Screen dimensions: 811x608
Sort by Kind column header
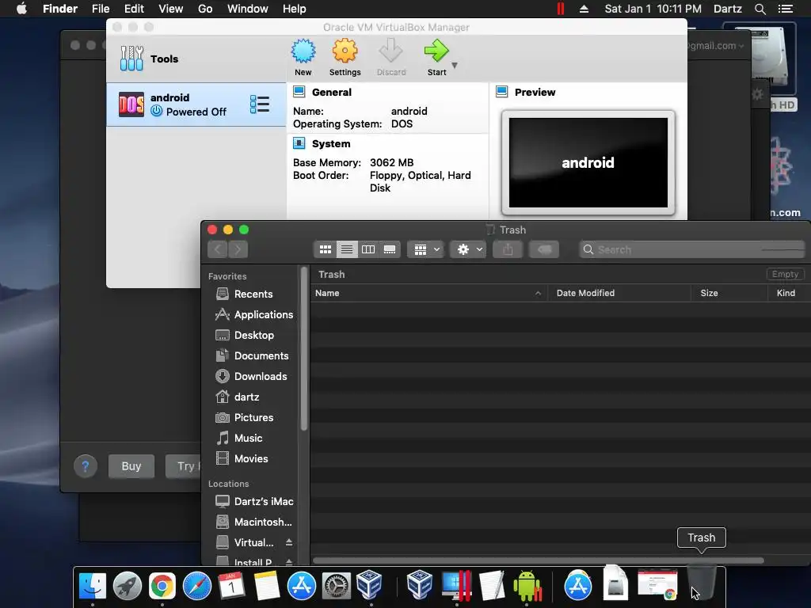(790, 293)
